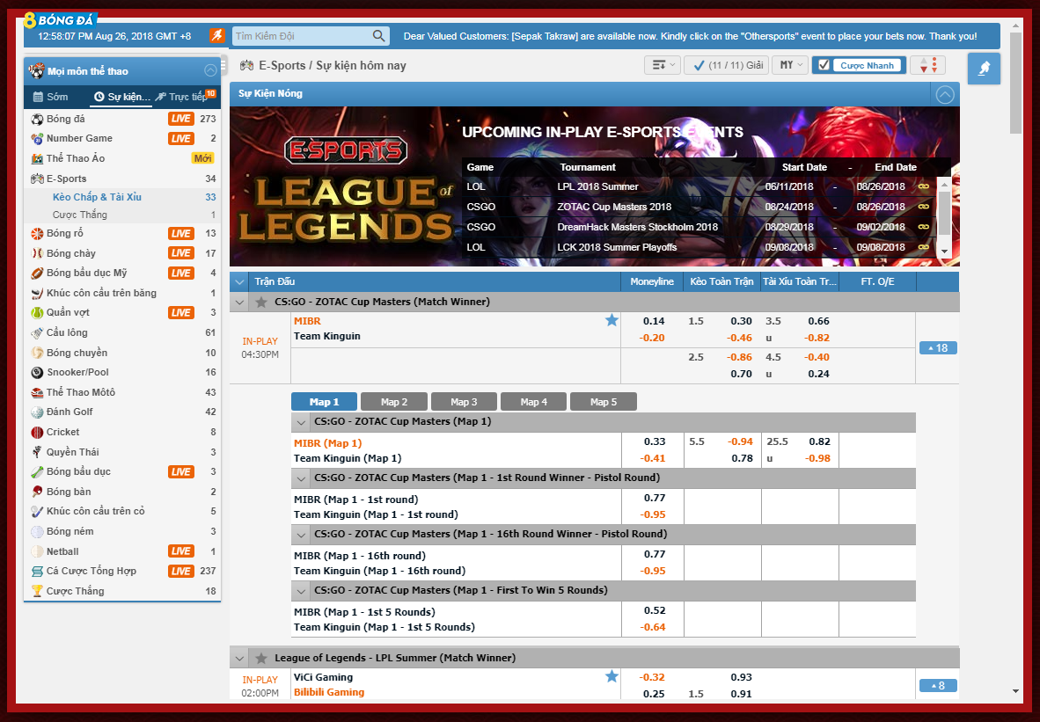Click the orange running-man icon in top bar
The image size is (1040, 722).
(217, 36)
